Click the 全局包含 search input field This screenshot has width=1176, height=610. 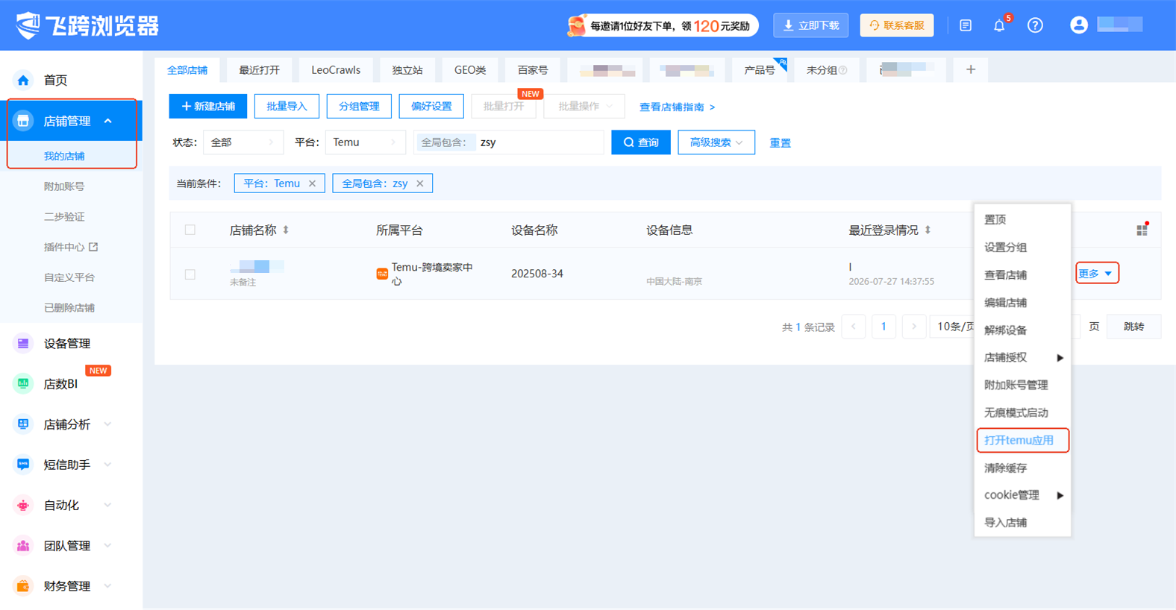point(509,142)
